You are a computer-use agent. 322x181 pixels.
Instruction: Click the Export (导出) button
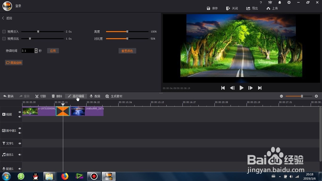click(252, 8)
